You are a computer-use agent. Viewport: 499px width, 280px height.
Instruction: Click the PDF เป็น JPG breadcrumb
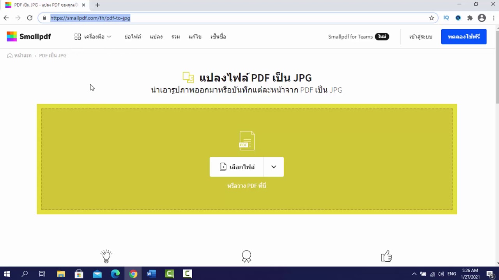(x=53, y=56)
